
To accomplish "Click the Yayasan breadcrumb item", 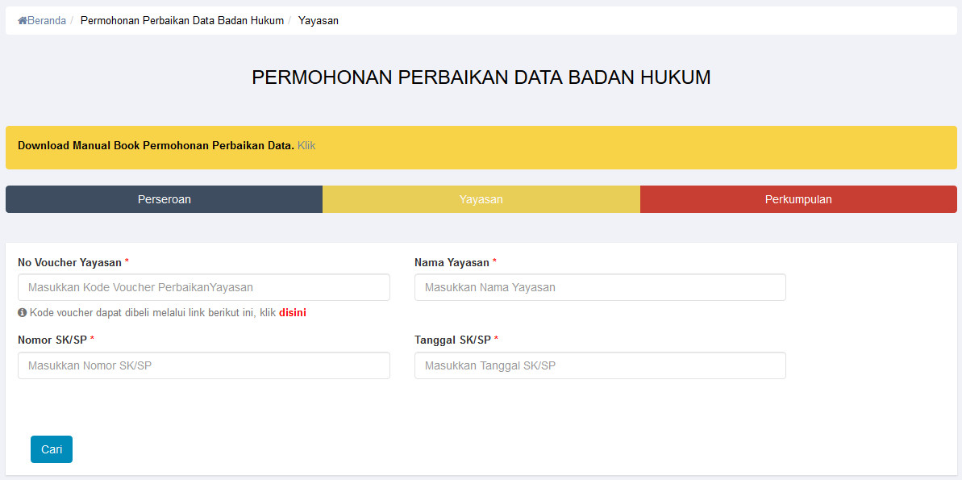I will pos(319,21).
